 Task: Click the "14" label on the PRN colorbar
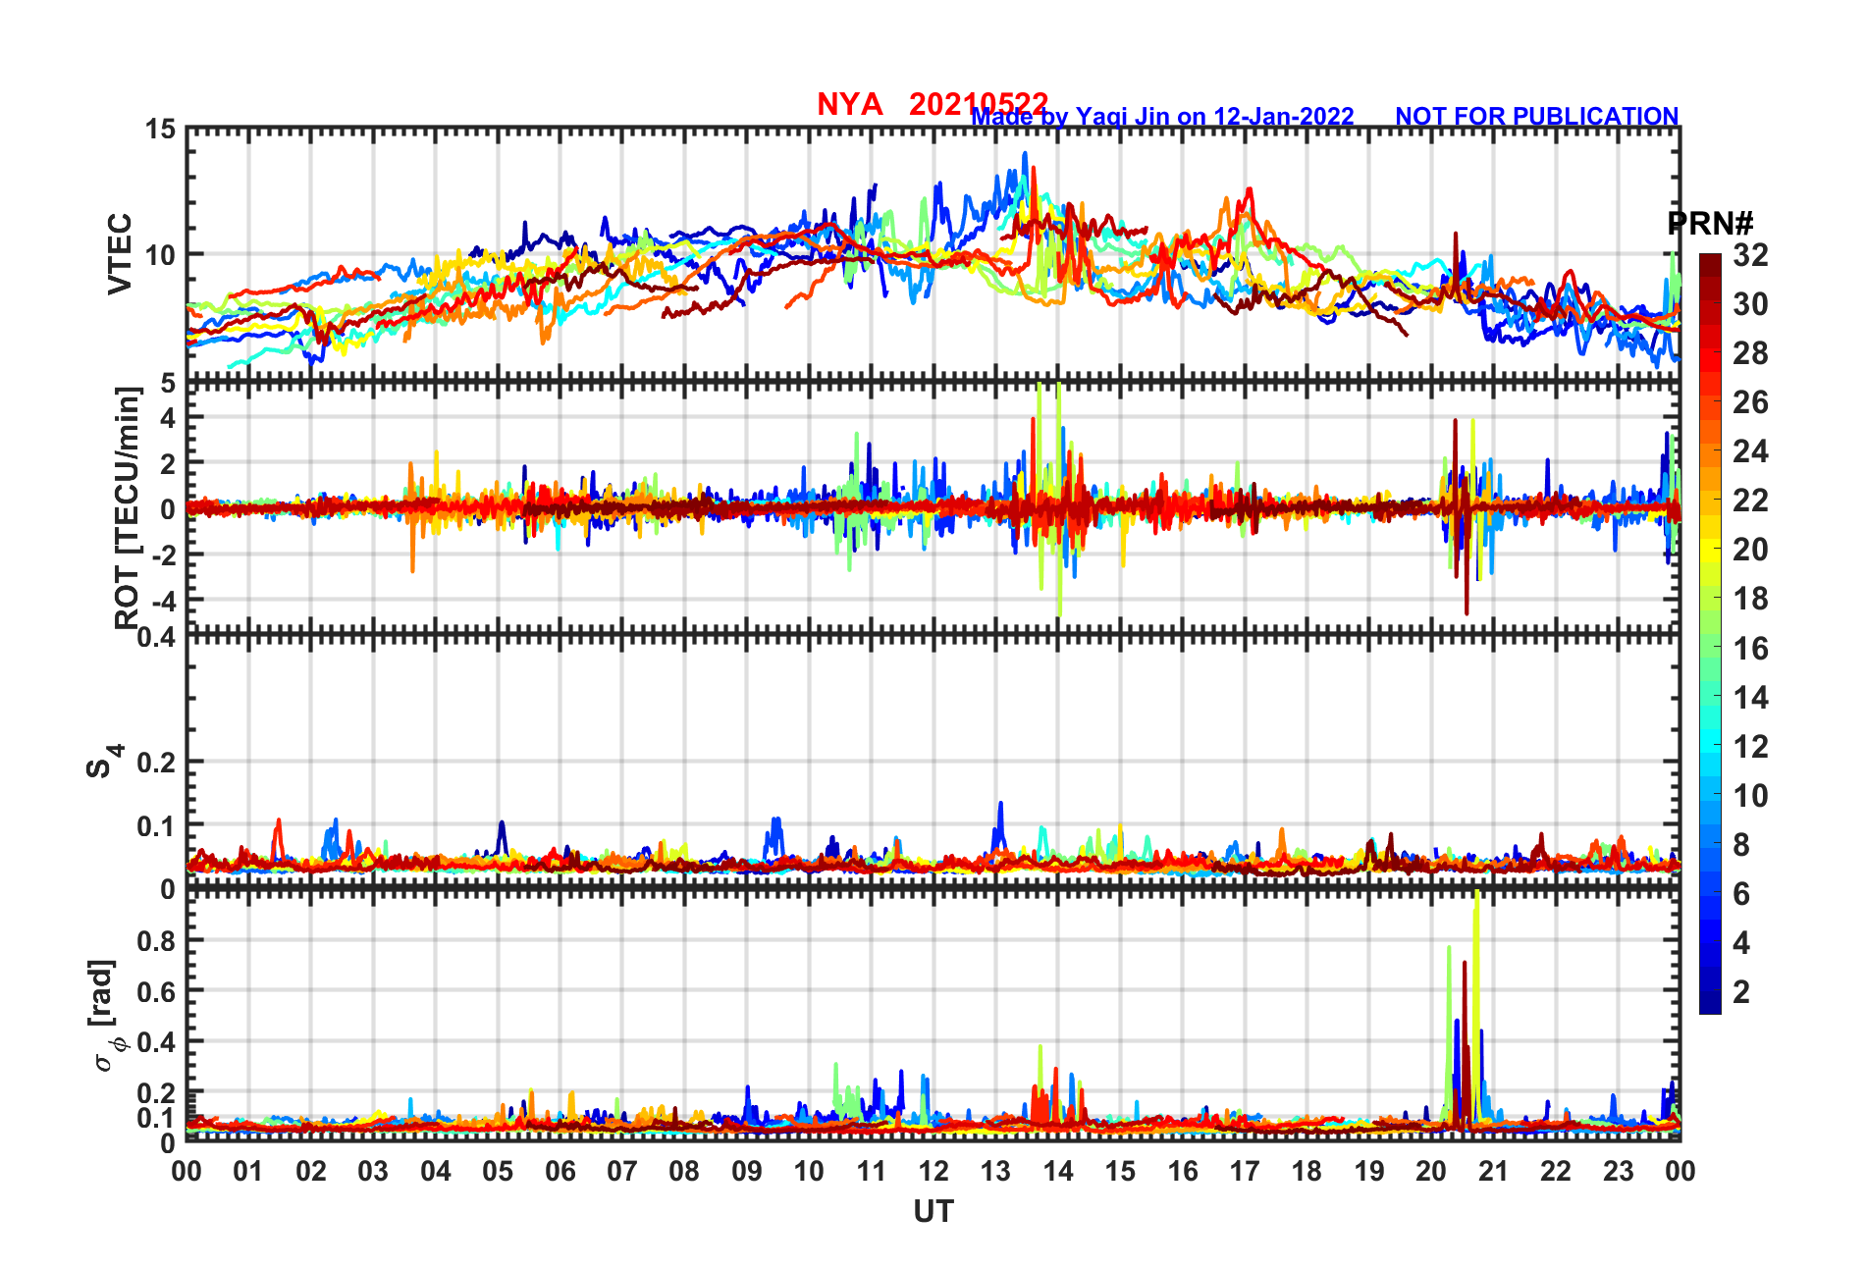[1750, 698]
